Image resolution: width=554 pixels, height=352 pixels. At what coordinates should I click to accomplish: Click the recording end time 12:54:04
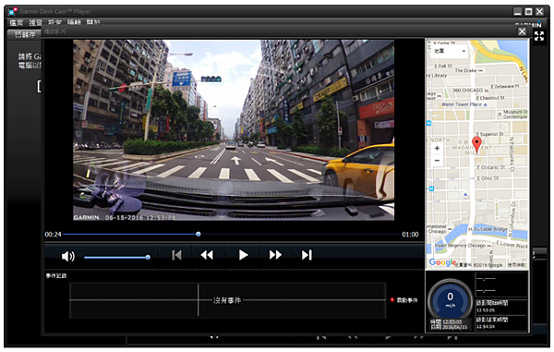pyautogui.click(x=486, y=326)
